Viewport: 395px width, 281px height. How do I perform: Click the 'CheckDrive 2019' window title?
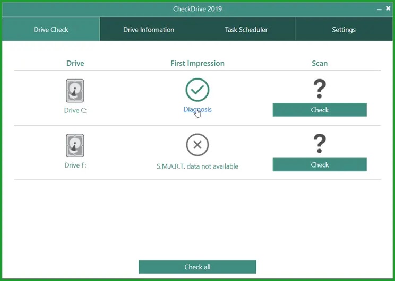[197, 9]
